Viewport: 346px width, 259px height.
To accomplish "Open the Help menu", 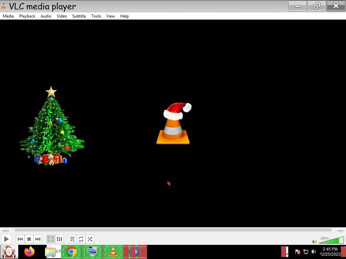I will click(x=124, y=16).
